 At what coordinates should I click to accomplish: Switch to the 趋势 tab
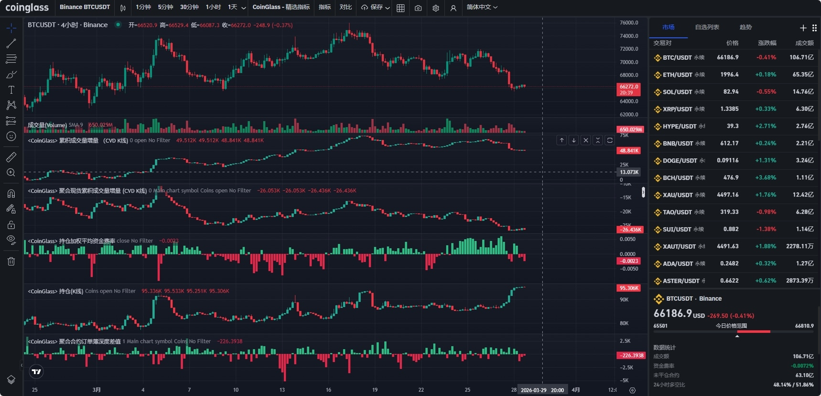[745, 27]
